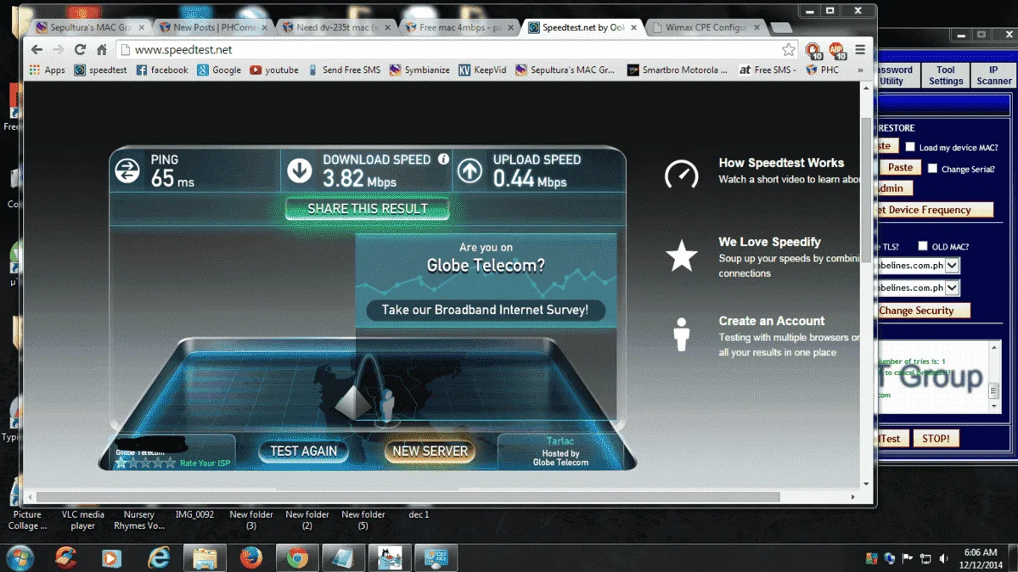
Task: Open the Send Free SMS bookmark
Action: pos(344,70)
